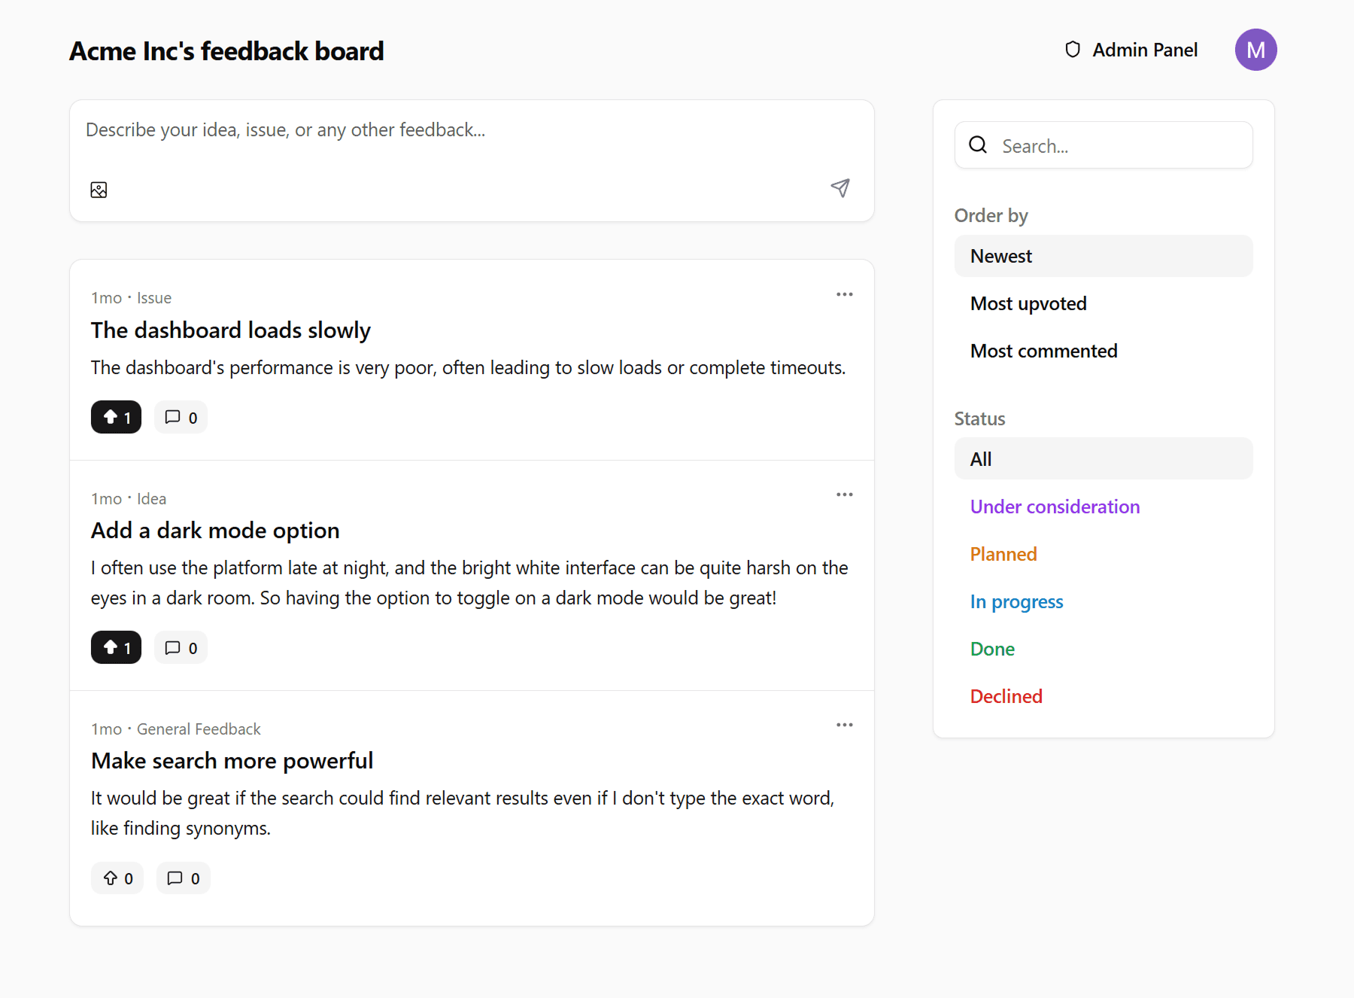1354x998 pixels.
Task: Click the Admin Panel shield icon
Action: (1073, 50)
